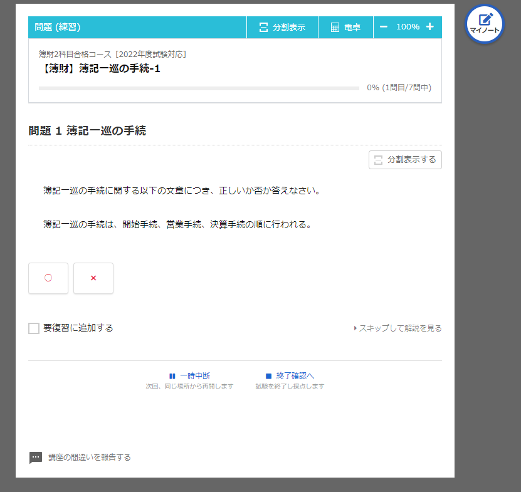
Task: Click the 0% (1問目/7問中) progress text
Action: pyautogui.click(x=399, y=88)
